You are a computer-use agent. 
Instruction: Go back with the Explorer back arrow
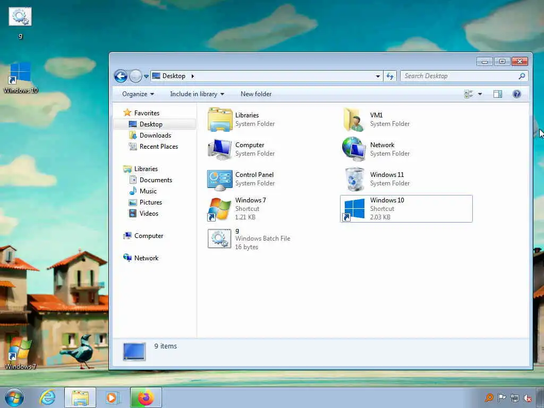click(x=121, y=76)
